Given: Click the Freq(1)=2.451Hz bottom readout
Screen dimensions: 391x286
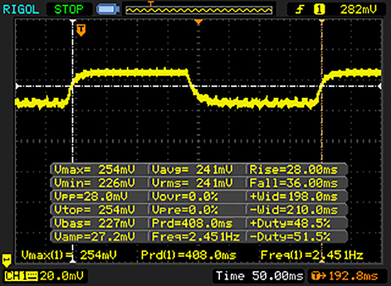Looking at the screenshot, I should 312,255.
